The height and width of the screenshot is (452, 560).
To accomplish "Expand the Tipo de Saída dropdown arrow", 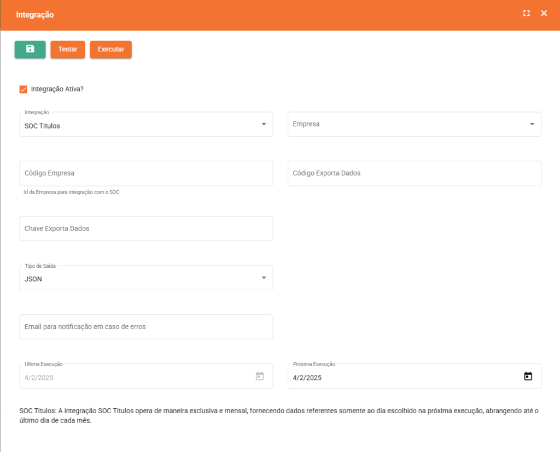I will [x=264, y=278].
